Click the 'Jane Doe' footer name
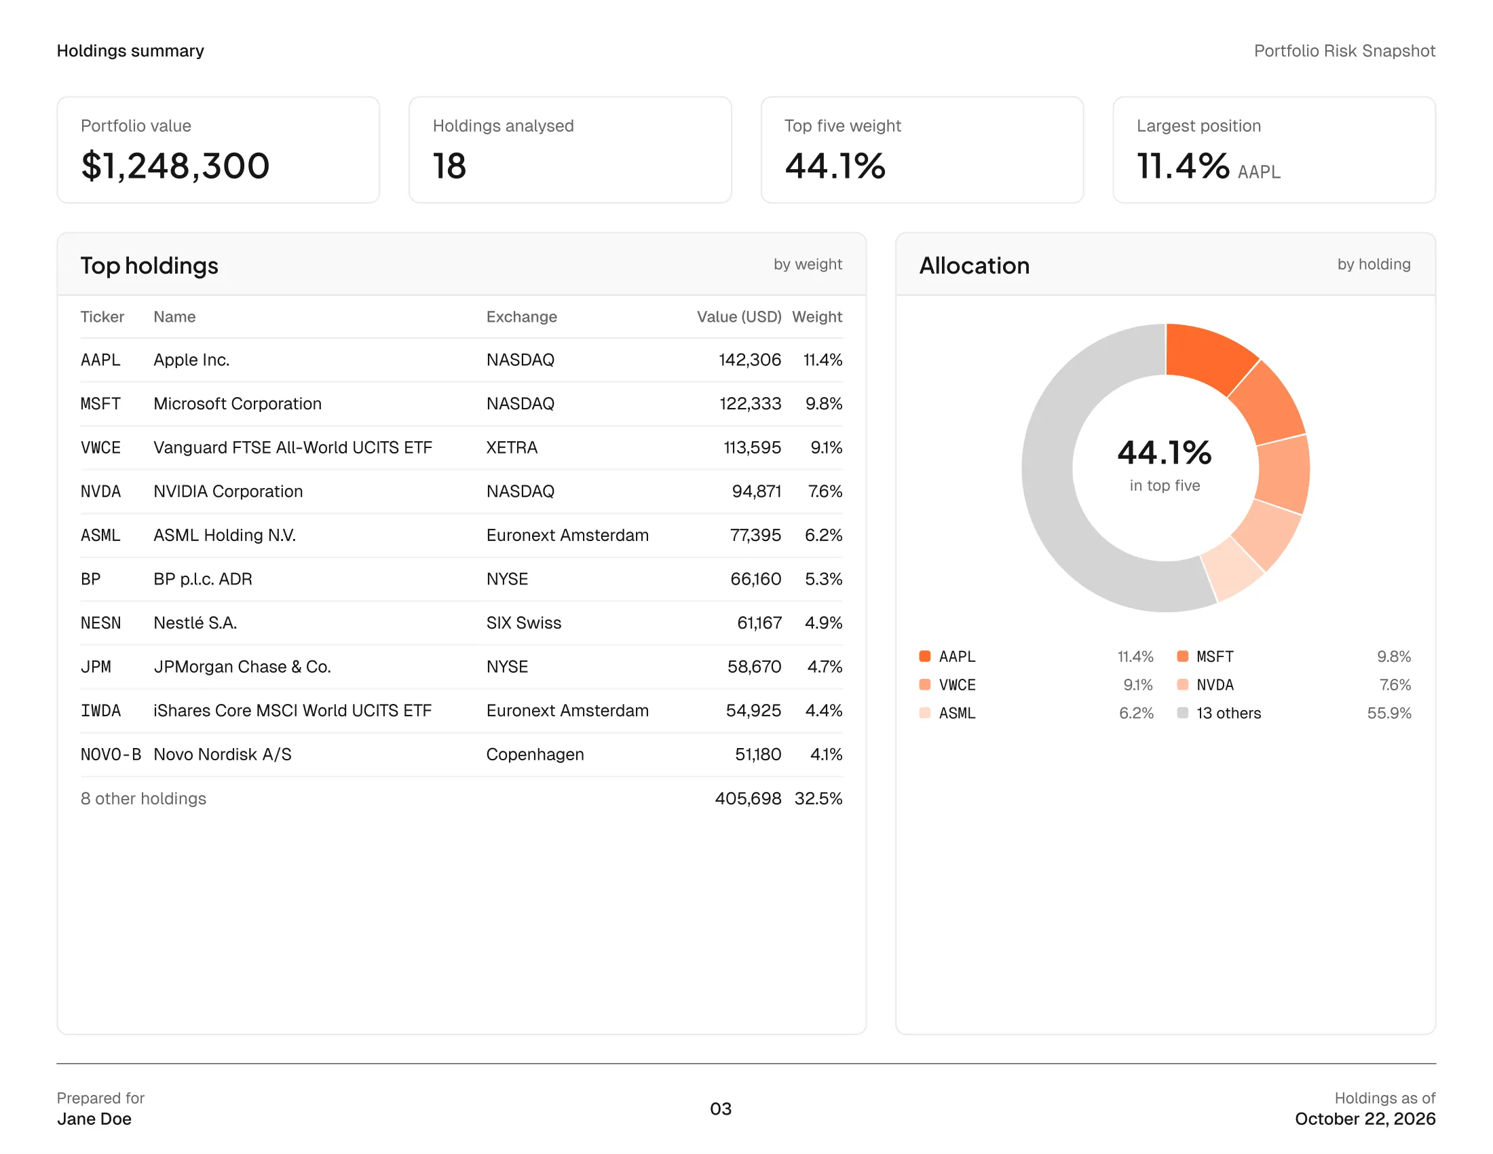This screenshot has height=1154, width=1493. point(94,1119)
